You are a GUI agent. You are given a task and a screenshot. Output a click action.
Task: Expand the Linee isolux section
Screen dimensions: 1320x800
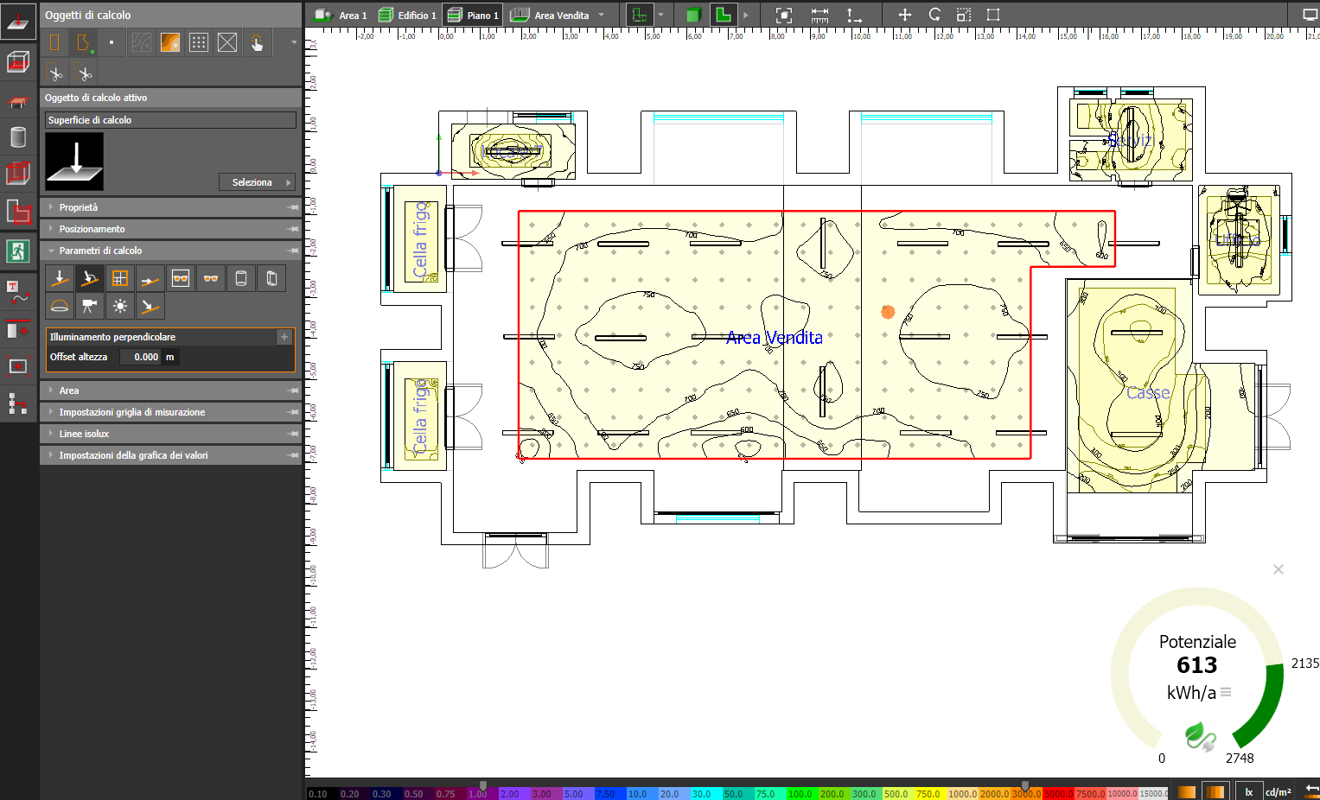pyautogui.click(x=84, y=434)
